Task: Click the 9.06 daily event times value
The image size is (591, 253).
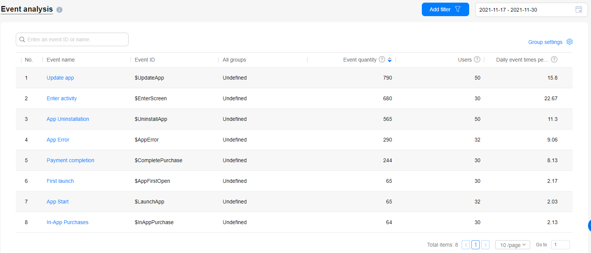Action: point(552,140)
